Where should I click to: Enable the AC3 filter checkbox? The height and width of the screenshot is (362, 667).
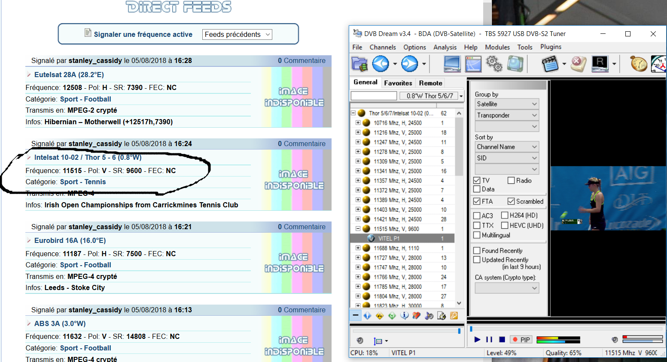click(477, 215)
